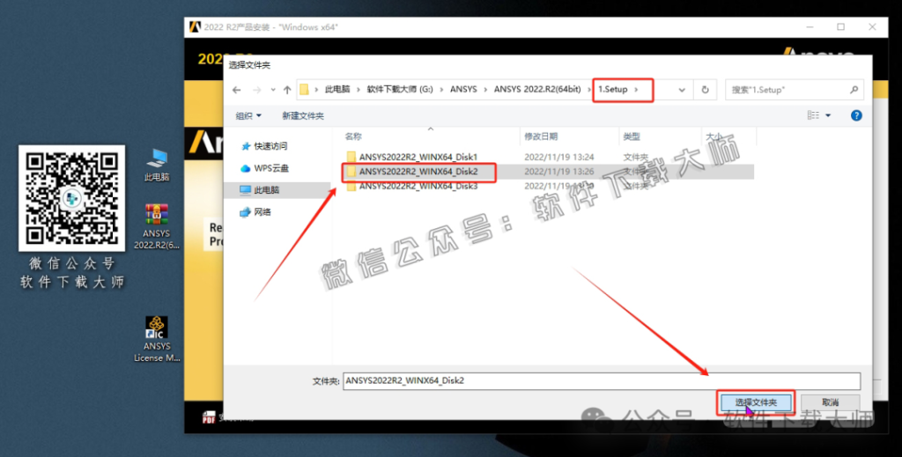Image resolution: width=902 pixels, height=457 pixels.
Task: Open view options dropdown arrow
Action: point(828,115)
